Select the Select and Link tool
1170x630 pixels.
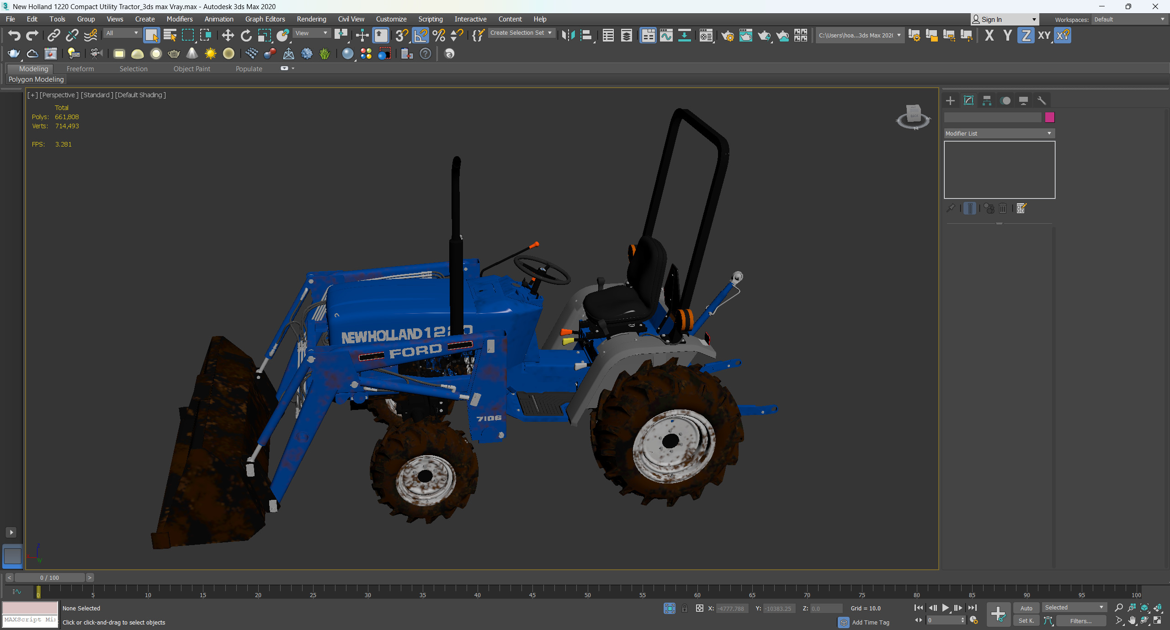tap(54, 35)
